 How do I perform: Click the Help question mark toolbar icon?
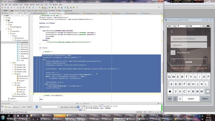[77, 7]
